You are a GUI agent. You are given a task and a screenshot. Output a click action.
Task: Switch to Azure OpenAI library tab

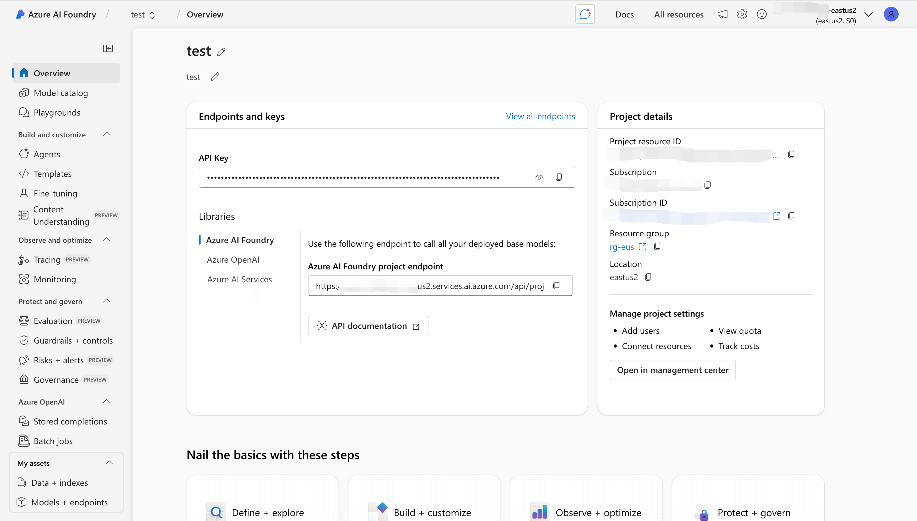[x=233, y=259]
